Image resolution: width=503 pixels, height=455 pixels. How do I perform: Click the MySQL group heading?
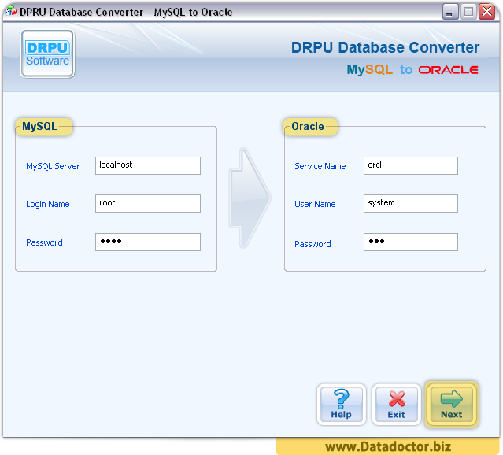pos(40,127)
